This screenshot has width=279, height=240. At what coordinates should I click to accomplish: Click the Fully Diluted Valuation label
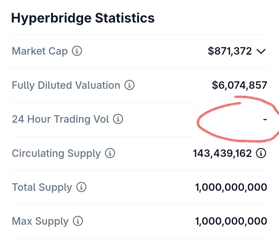66,85
